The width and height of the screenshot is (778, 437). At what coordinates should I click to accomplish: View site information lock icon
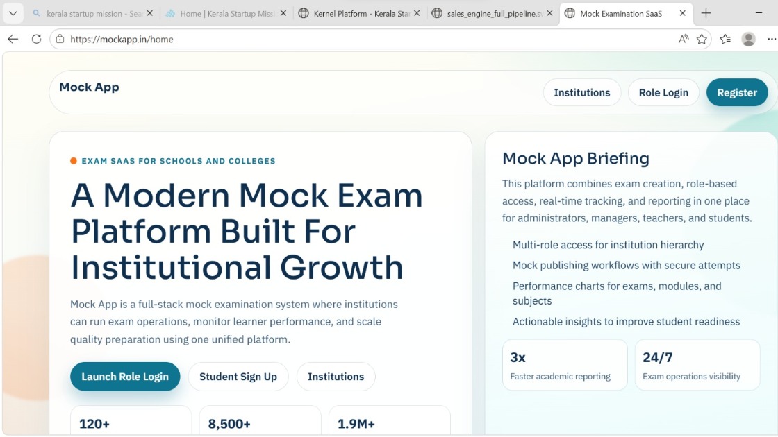coord(60,40)
